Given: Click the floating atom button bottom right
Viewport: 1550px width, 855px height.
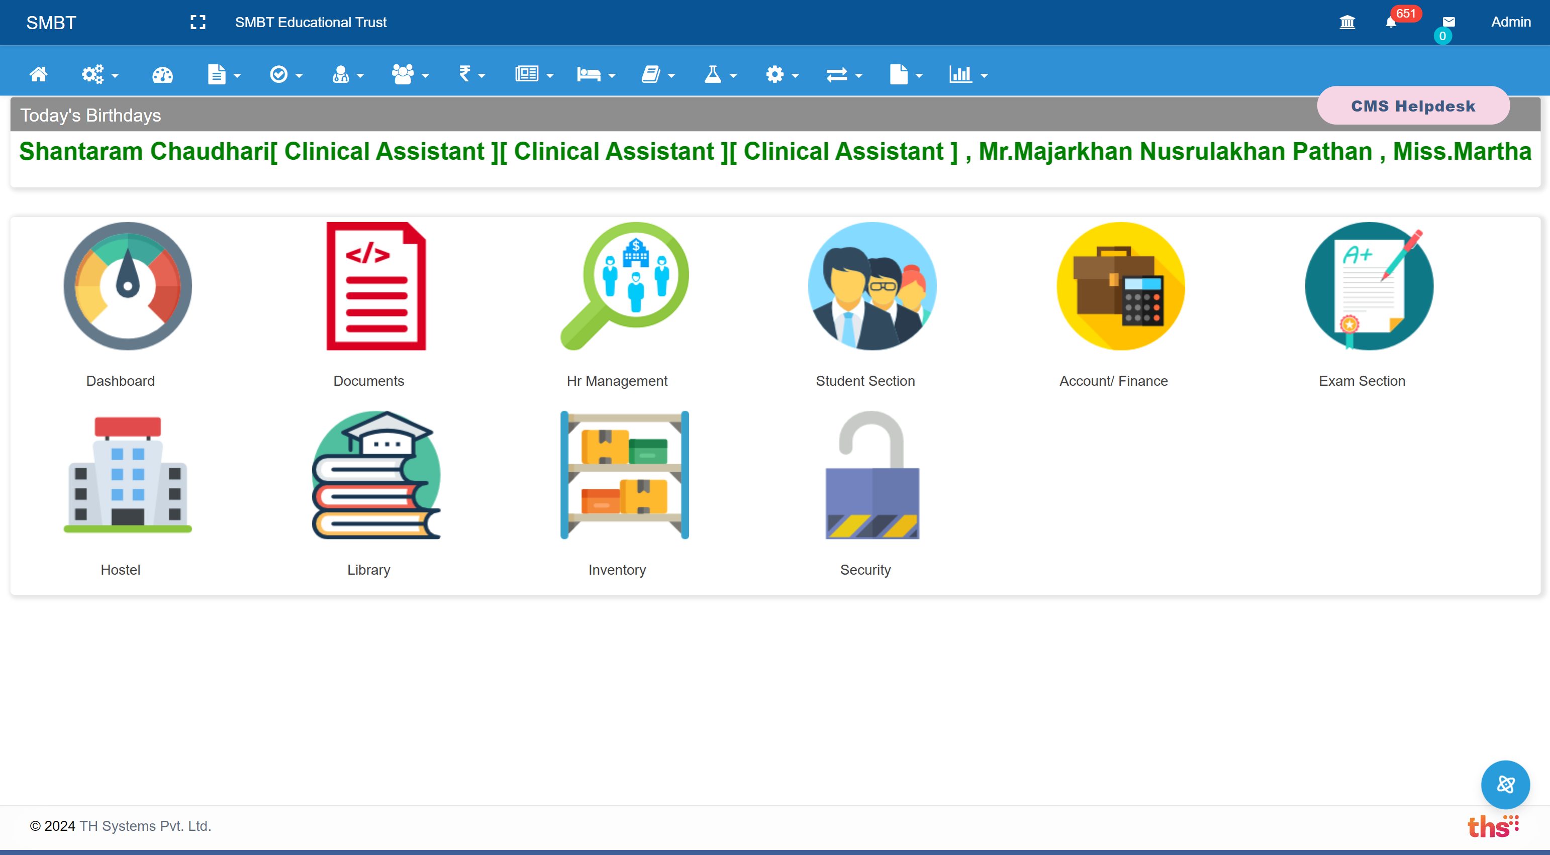Looking at the screenshot, I should point(1505,784).
